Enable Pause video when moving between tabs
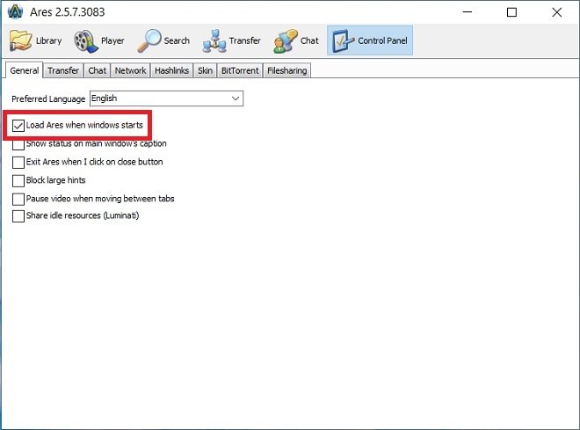Screen dimensions: 580x430 [18, 199]
